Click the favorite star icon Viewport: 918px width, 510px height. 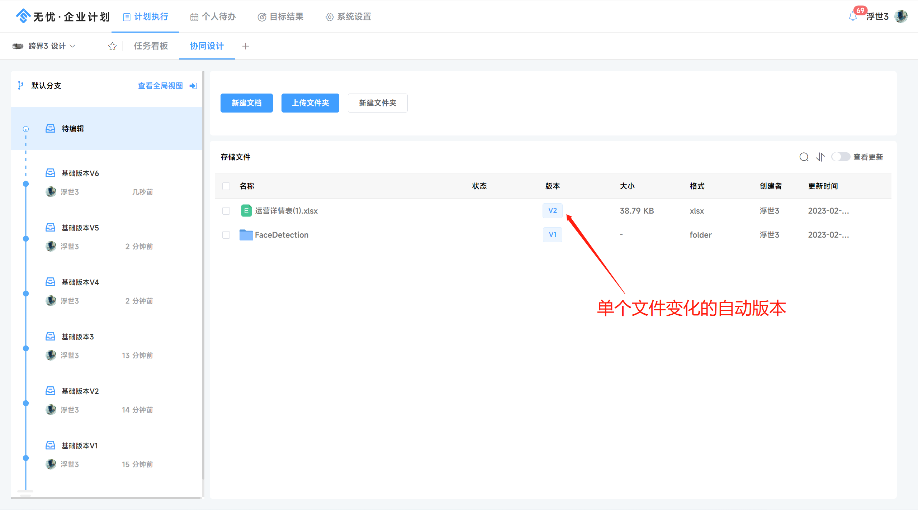coord(112,46)
